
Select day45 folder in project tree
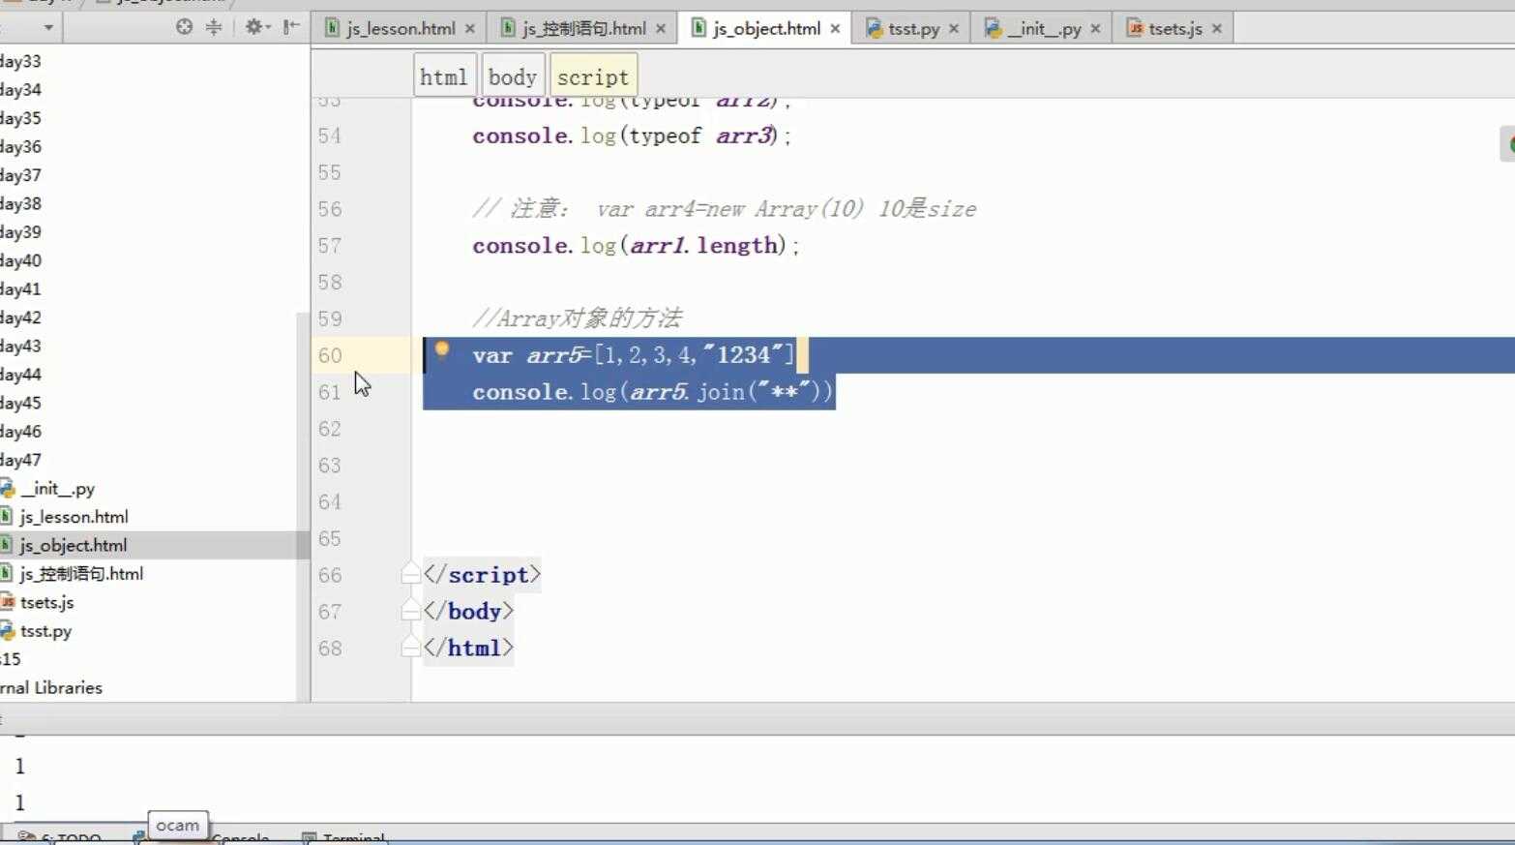[20, 403]
